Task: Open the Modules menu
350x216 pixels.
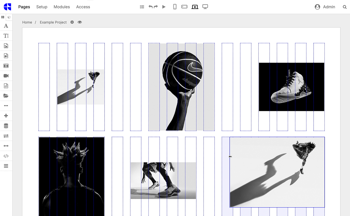Action: pyautogui.click(x=62, y=7)
